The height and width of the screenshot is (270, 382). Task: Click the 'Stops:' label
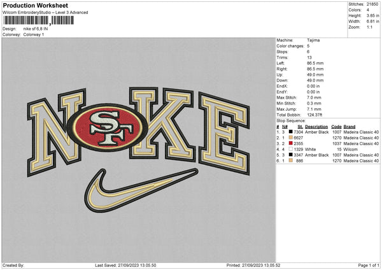[282, 52]
